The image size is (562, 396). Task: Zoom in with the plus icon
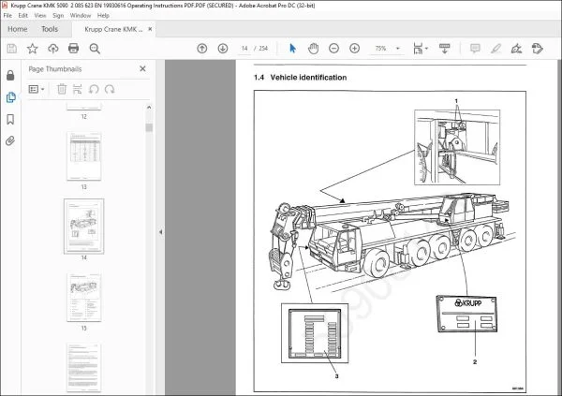pyautogui.click(x=354, y=49)
